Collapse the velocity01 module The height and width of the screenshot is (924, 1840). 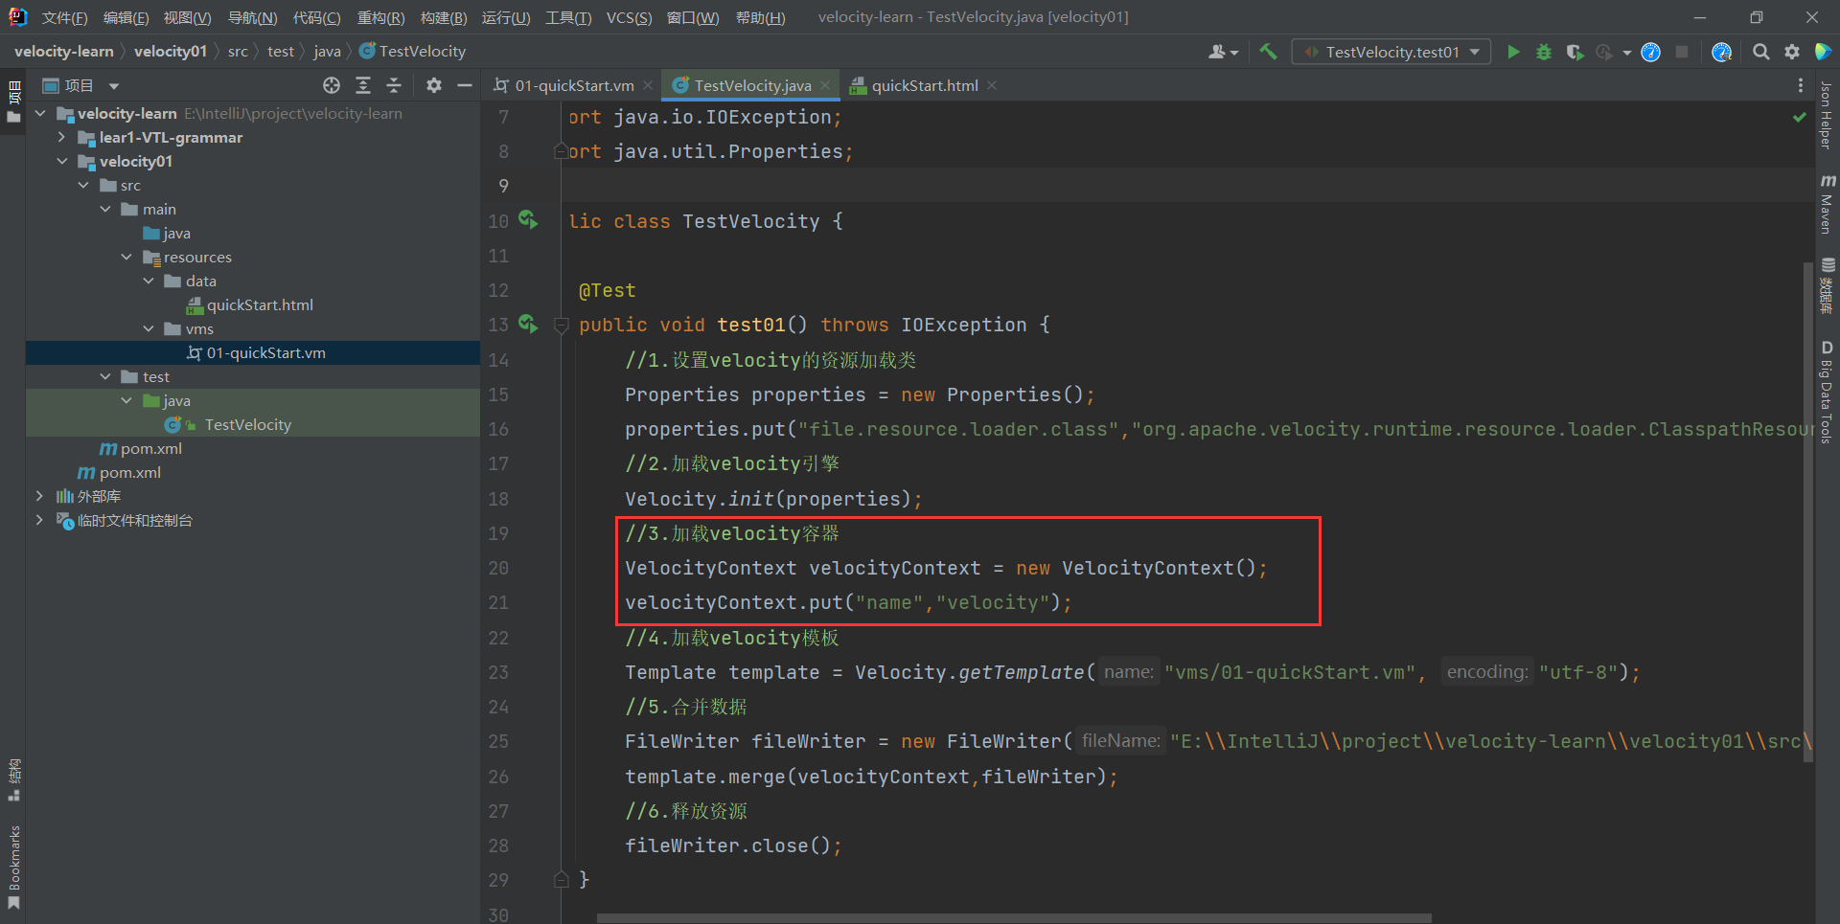62,161
